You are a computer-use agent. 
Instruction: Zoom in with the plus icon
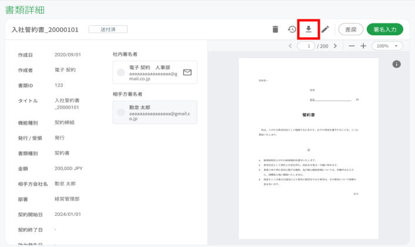(363, 46)
